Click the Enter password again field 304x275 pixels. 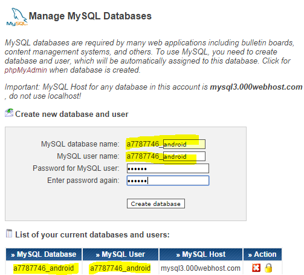point(168,181)
